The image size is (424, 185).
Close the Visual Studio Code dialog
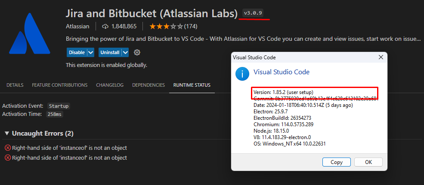(x=381, y=57)
